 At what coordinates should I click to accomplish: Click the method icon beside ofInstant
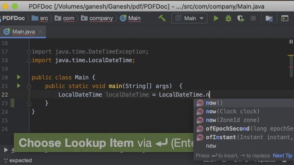[200, 137]
